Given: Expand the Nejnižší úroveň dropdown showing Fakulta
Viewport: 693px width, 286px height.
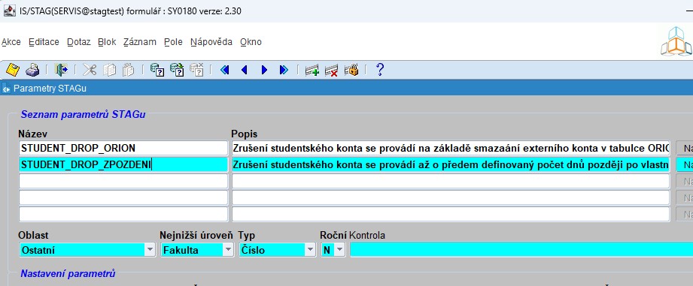Looking at the screenshot, I should [x=228, y=250].
